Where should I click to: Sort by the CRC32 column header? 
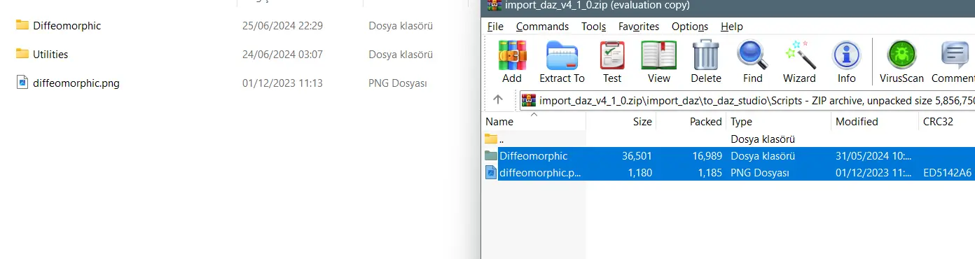tap(946, 121)
